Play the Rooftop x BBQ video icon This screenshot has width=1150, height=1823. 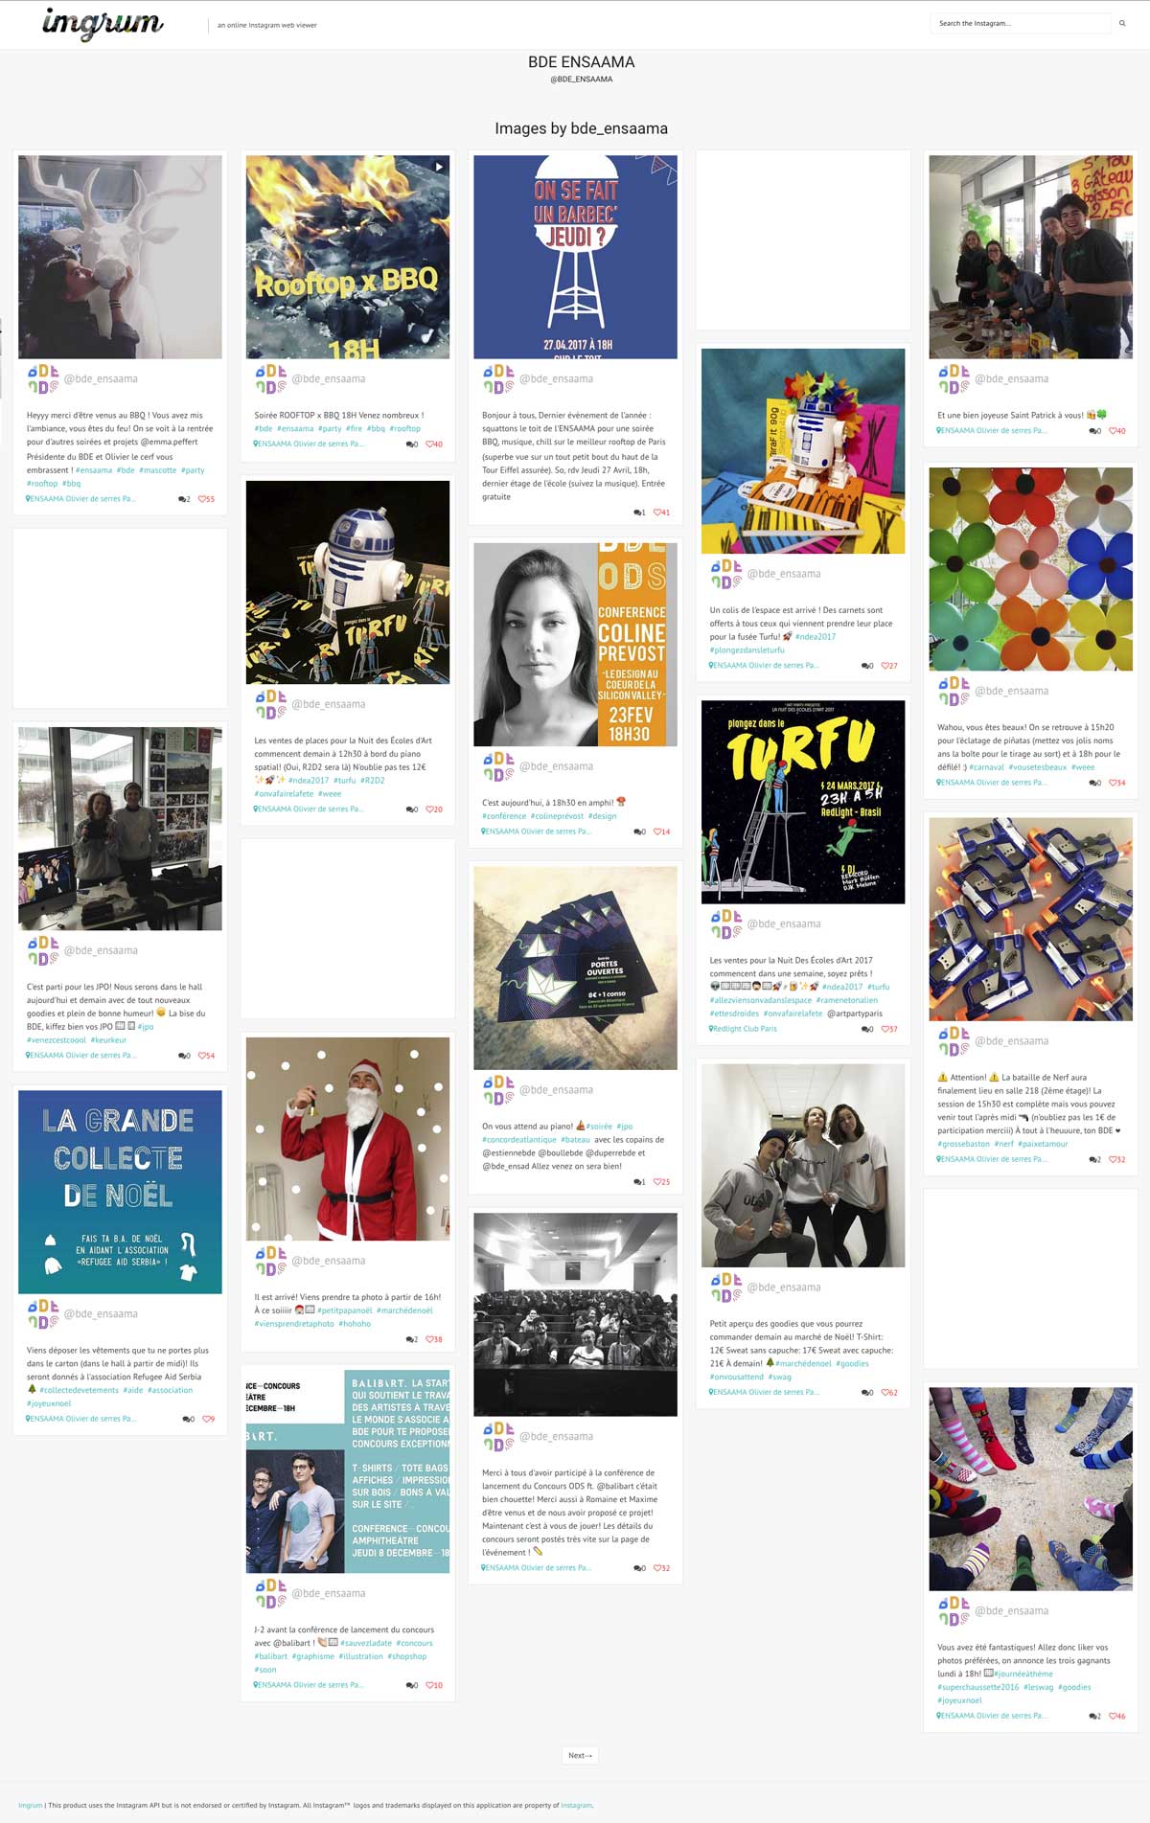point(439,166)
